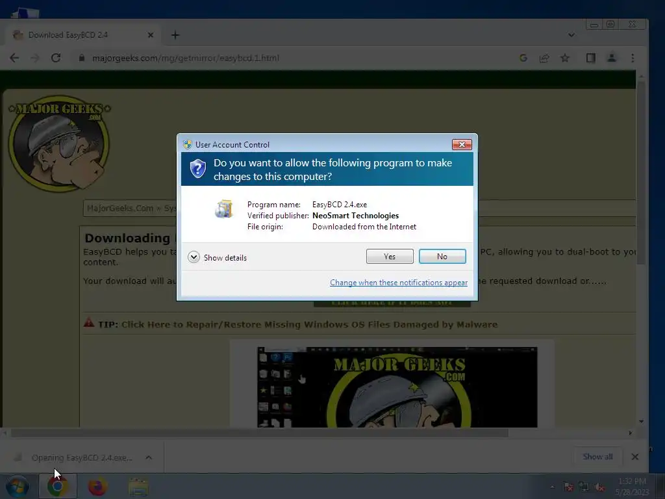The width and height of the screenshot is (665, 499).
Task: Click the site padlock icon in address bar
Action: tap(82, 58)
